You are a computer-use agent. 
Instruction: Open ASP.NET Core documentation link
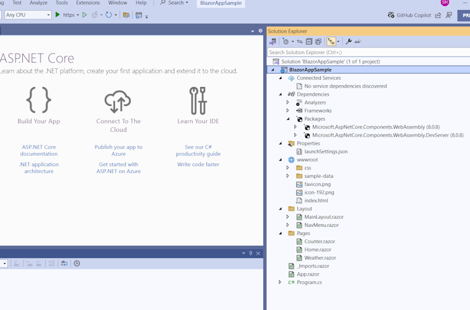click(x=39, y=151)
